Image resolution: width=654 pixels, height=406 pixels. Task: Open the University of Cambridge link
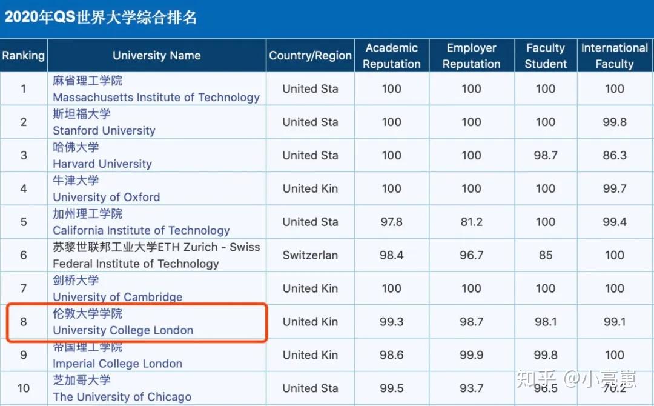[117, 297]
